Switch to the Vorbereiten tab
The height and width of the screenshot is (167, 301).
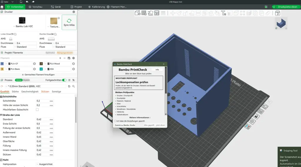(15, 7)
